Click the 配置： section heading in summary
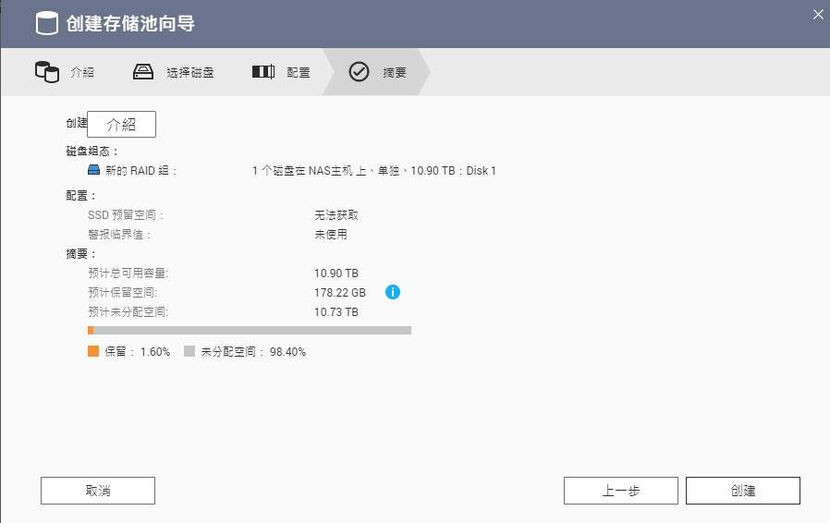This screenshot has width=830, height=523. point(81,196)
